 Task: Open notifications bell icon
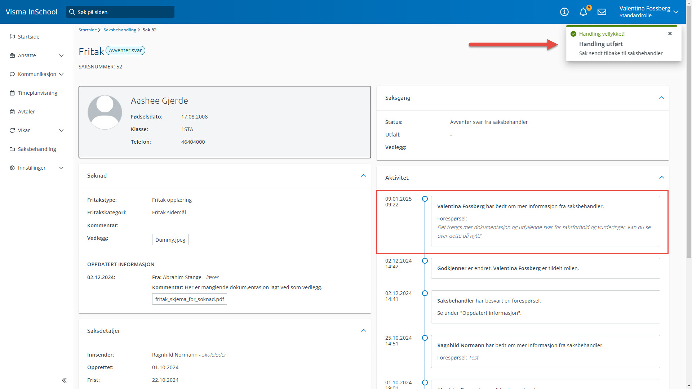[583, 12]
